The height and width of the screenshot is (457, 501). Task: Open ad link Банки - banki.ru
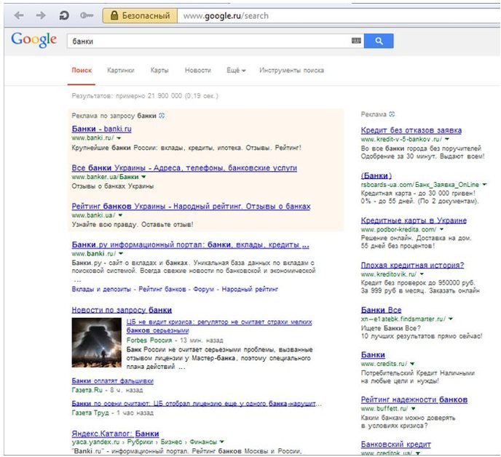tap(102, 129)
